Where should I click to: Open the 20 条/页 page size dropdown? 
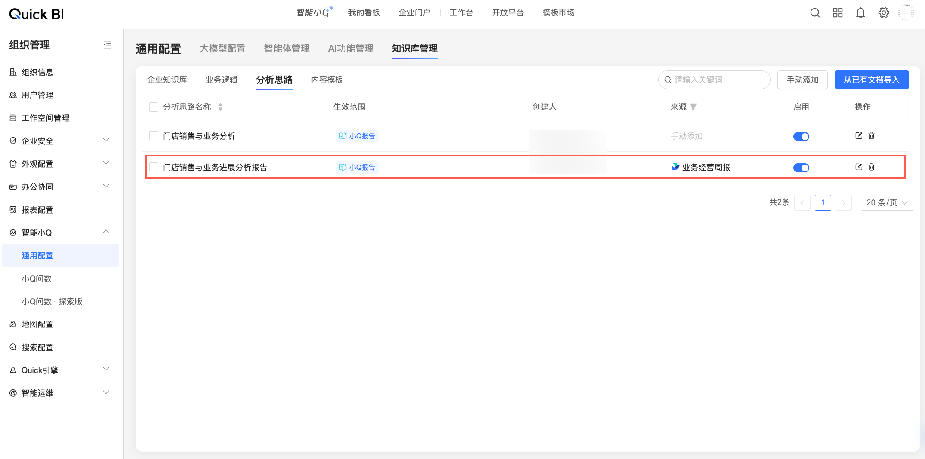(x=887, y=202)
